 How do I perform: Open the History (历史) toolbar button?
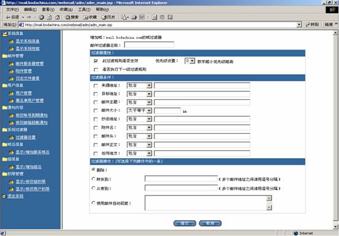tap(109, 17)
